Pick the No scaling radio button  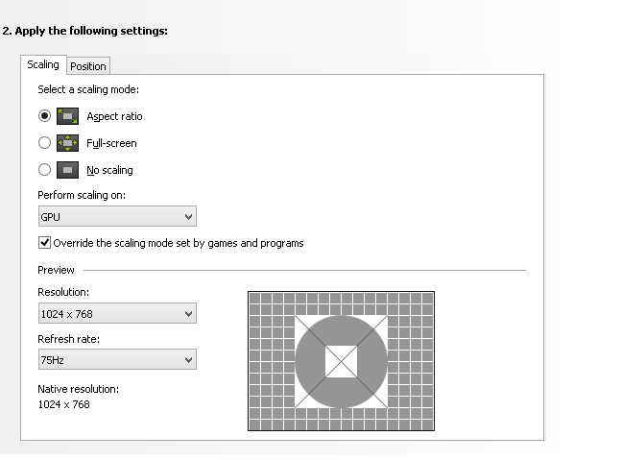(x=44, y=170)
